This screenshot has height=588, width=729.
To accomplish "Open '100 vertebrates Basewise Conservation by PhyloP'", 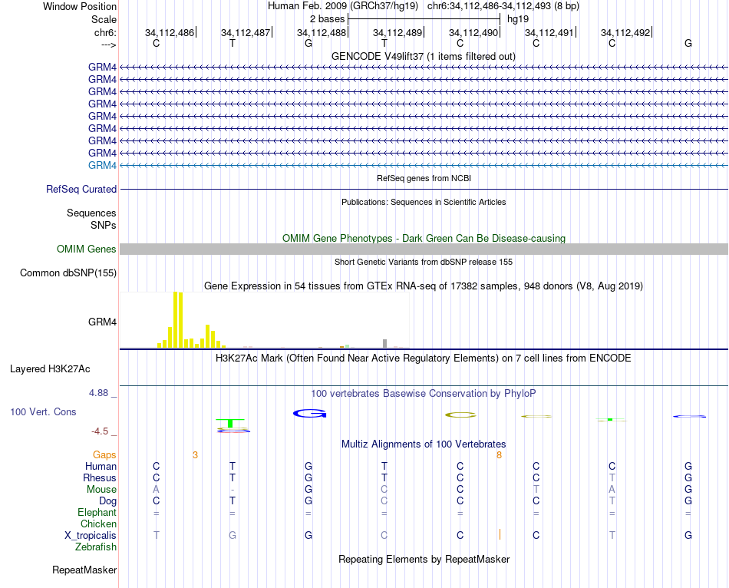I will (x=424, y=394).
